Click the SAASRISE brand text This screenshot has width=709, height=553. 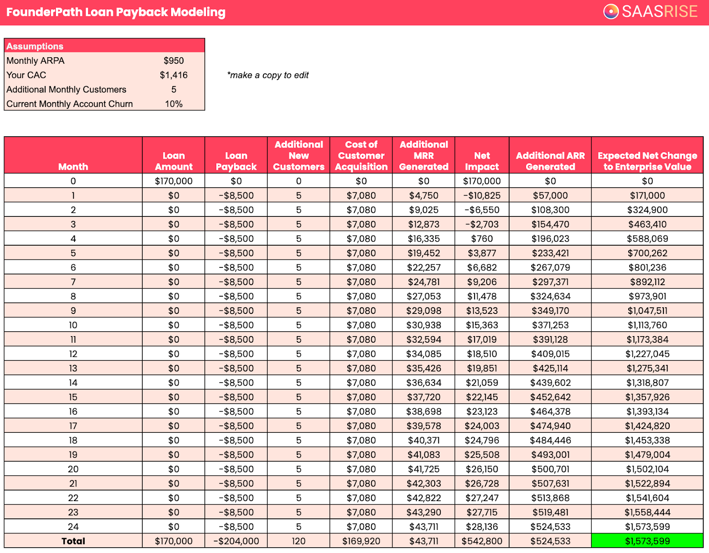[660, 12]
